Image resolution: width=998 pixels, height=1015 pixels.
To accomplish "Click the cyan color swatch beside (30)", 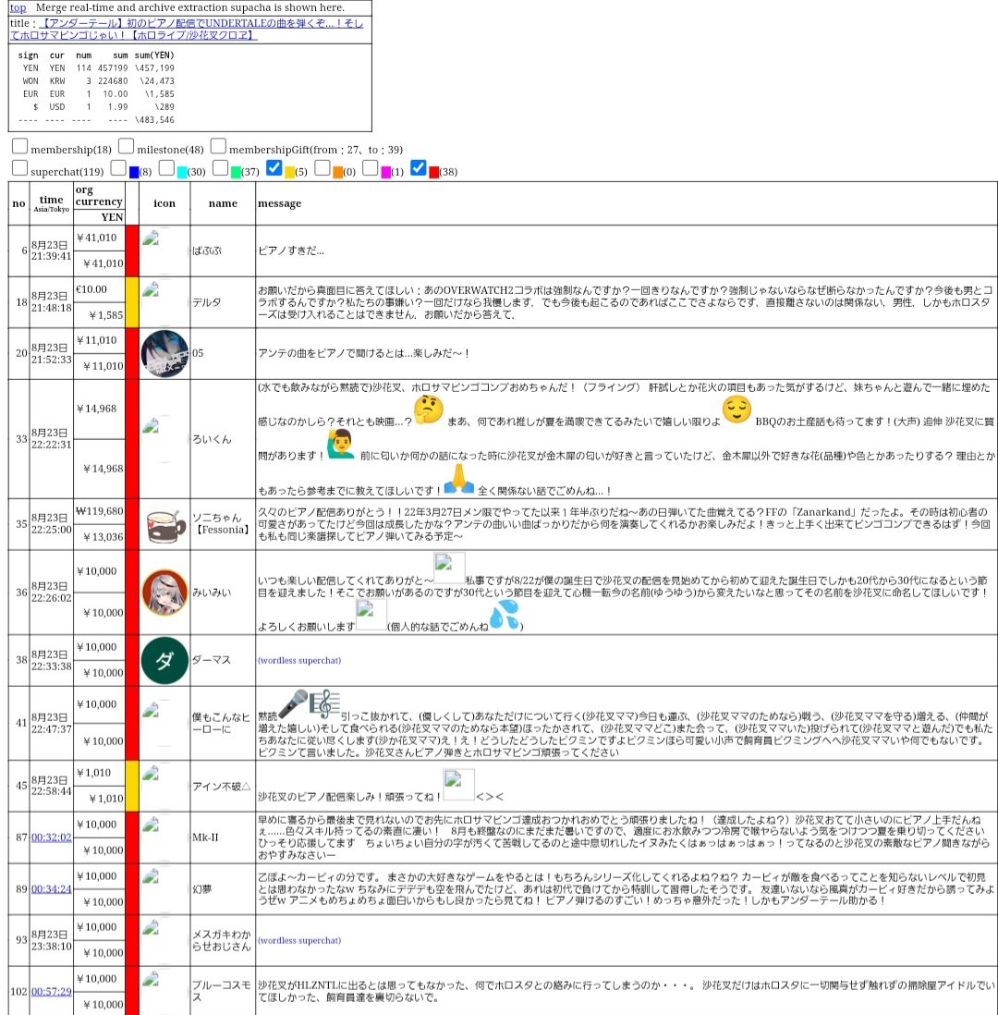I will click(183, 172).
